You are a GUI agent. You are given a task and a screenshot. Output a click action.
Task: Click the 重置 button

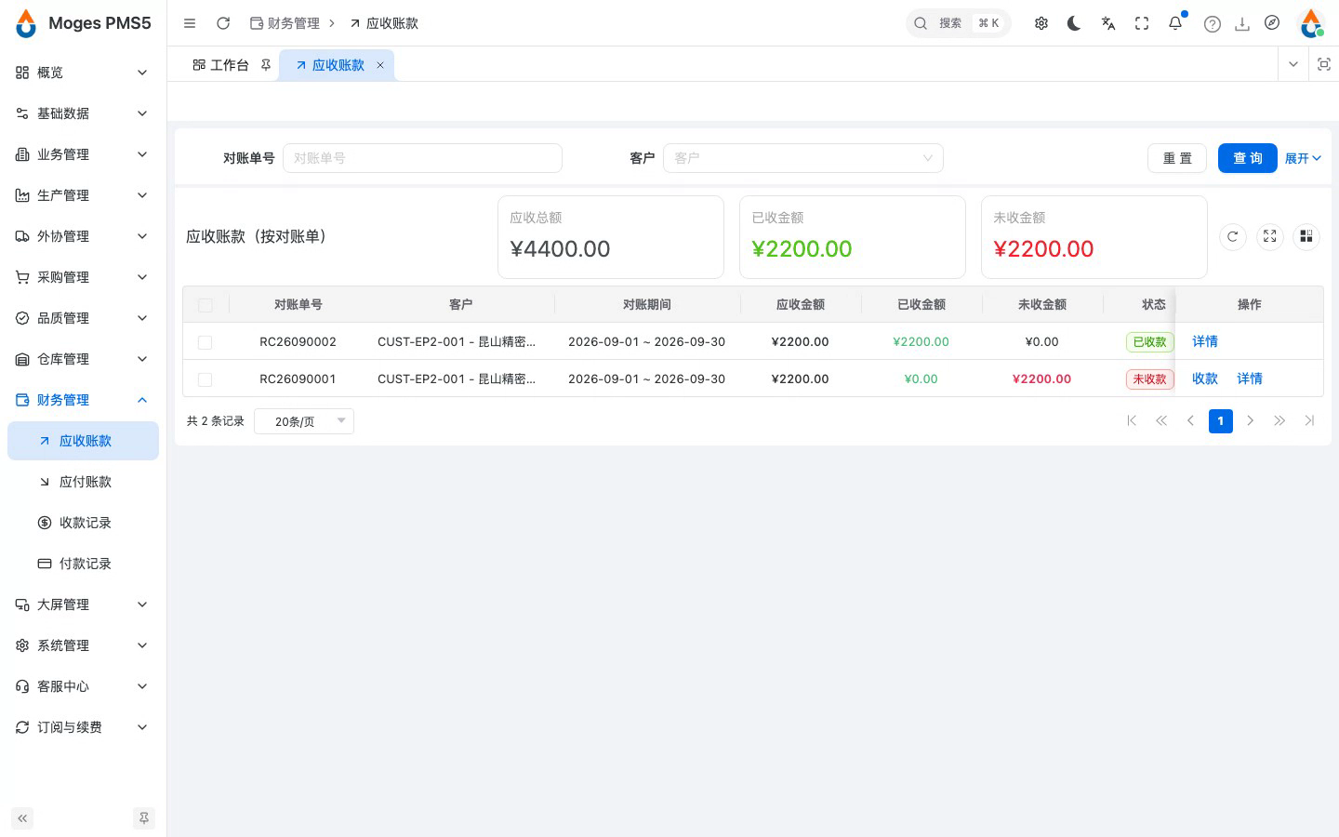pyautogui.click(x=1177, y=158)
